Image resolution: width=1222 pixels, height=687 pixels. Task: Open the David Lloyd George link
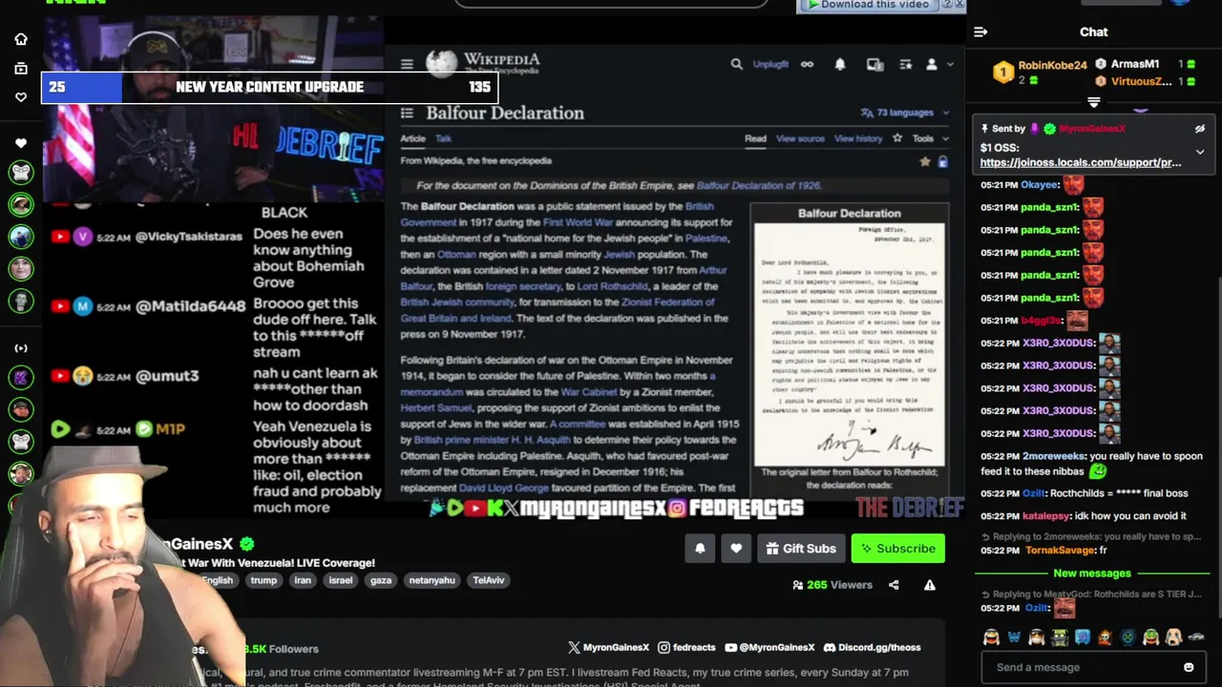[504, 488]
